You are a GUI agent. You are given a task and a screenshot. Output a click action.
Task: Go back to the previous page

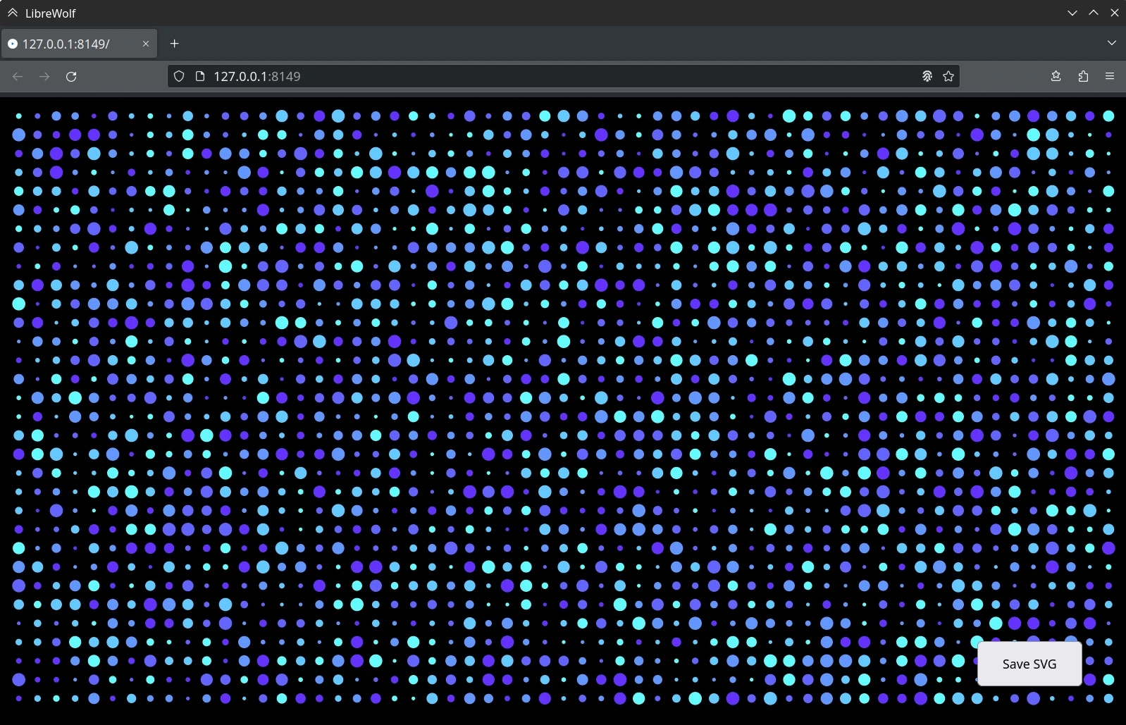pyautogui.click(x=18, y=76)
